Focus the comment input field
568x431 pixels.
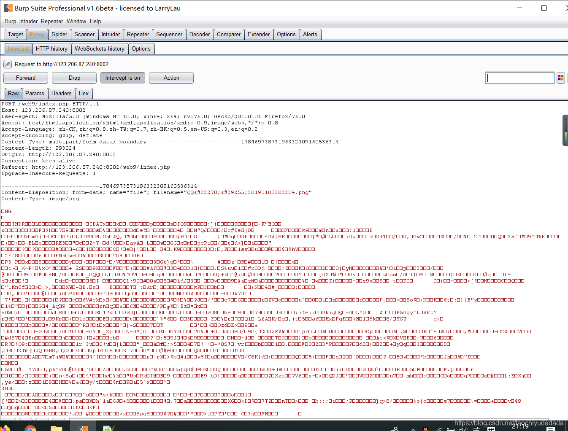(520, 78)
